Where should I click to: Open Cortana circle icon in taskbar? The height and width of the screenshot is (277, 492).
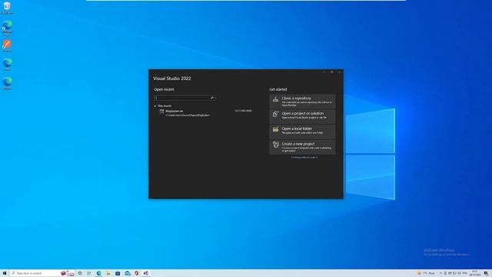(x=80, y=273)
